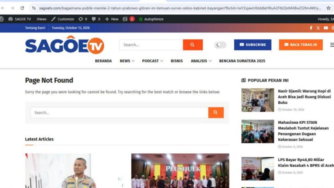Click the SAGOE TV logo
Viewport: 334px width, 188px height.
[x=65, y=45]
